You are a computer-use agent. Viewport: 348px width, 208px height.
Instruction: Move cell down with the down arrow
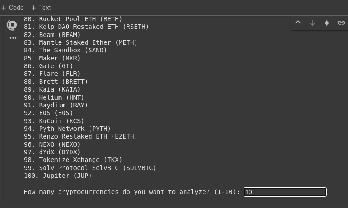tap(312, 23)
